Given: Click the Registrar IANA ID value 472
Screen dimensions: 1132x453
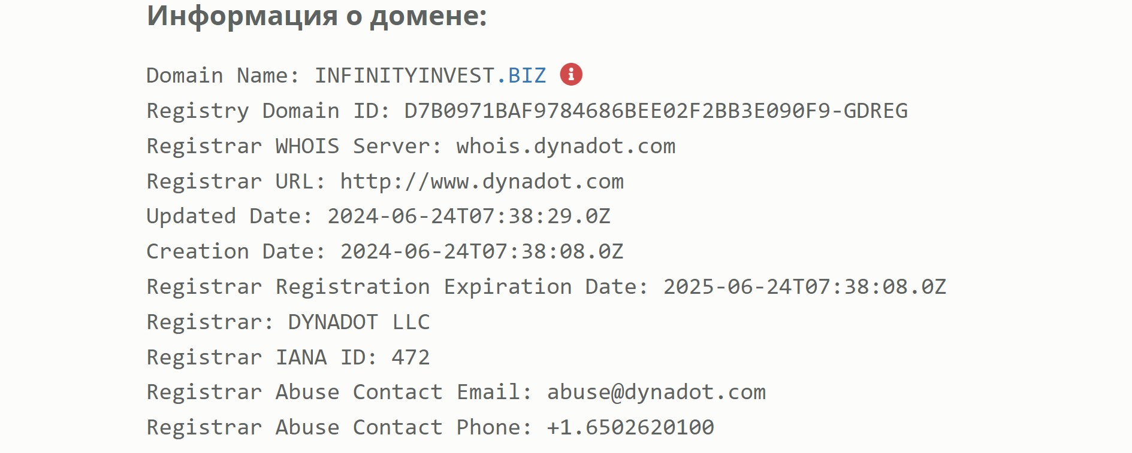Looking at the screenshot, I should tap(410, 358).
